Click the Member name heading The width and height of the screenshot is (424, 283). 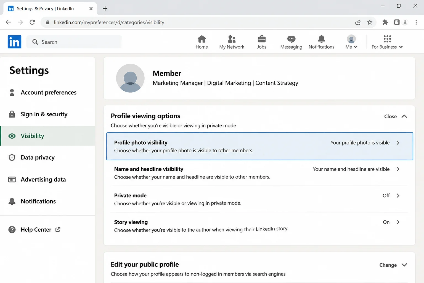click(167, 73)
